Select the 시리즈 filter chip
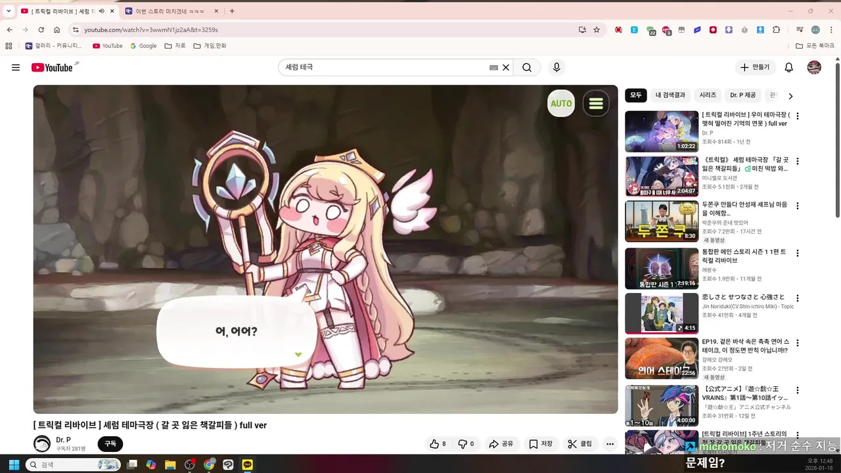Screen dimensions: 841x473 [x=708, y=95]
